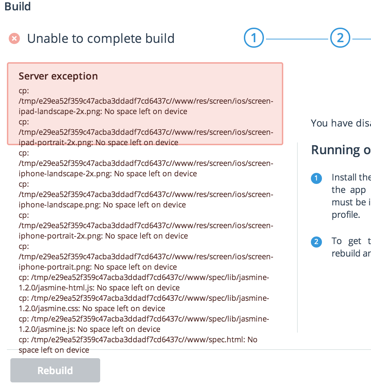The image size is (371, 390).
Task: Click the screen-iphone-landscape-2x.png error line
Action: (108, 174)
